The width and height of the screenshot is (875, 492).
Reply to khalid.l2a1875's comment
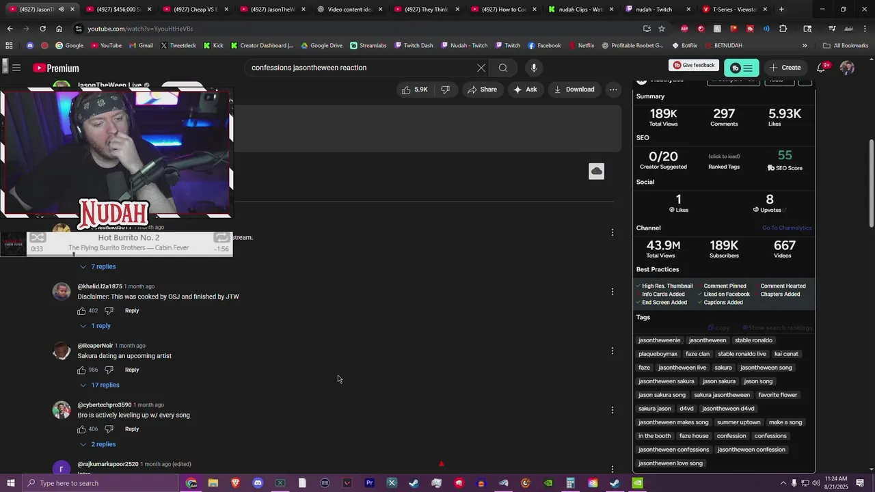pyautogui.click(x=132, y=311)
